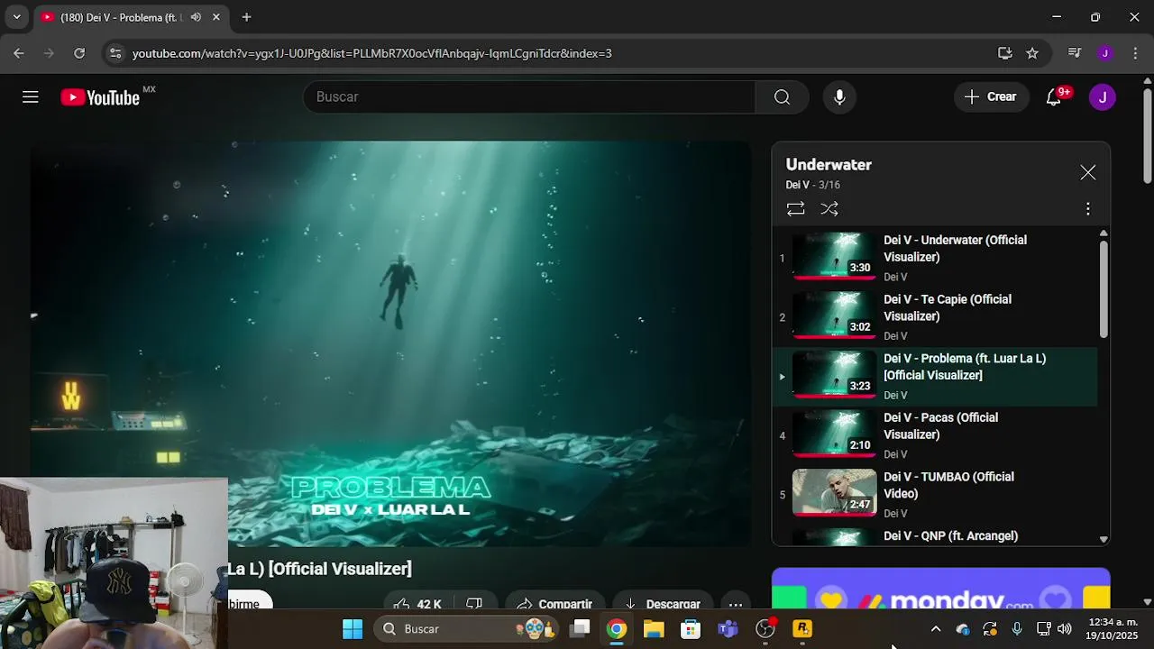The image size is (1154, 649).
Task: Click the main video player
Action: [390, 343]
